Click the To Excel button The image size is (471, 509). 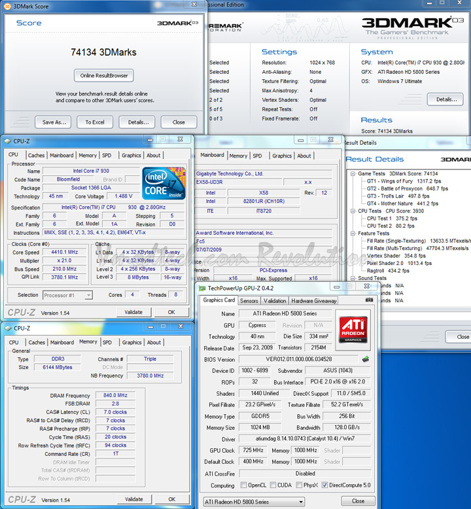tap(95, 122)
